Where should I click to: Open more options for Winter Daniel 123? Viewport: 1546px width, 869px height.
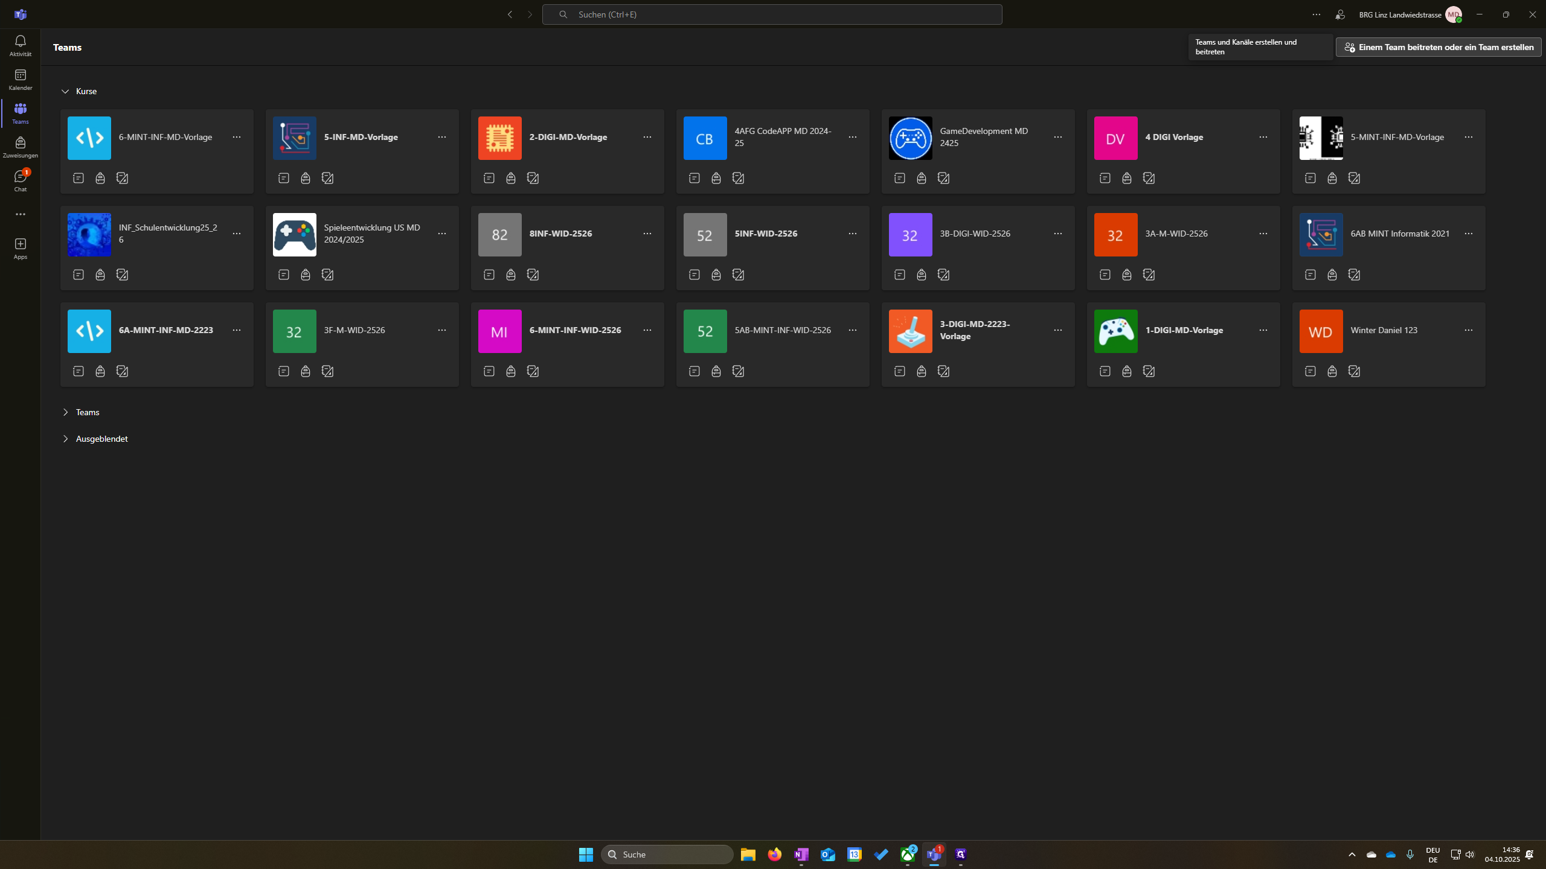(1468, 330)
